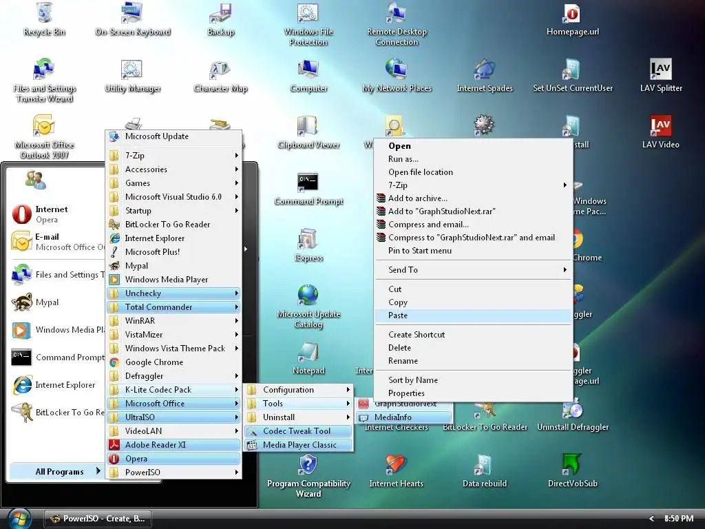Choose Paste in the context menu
The height and width of the screenshot is (529, 705).
(473, 315)
